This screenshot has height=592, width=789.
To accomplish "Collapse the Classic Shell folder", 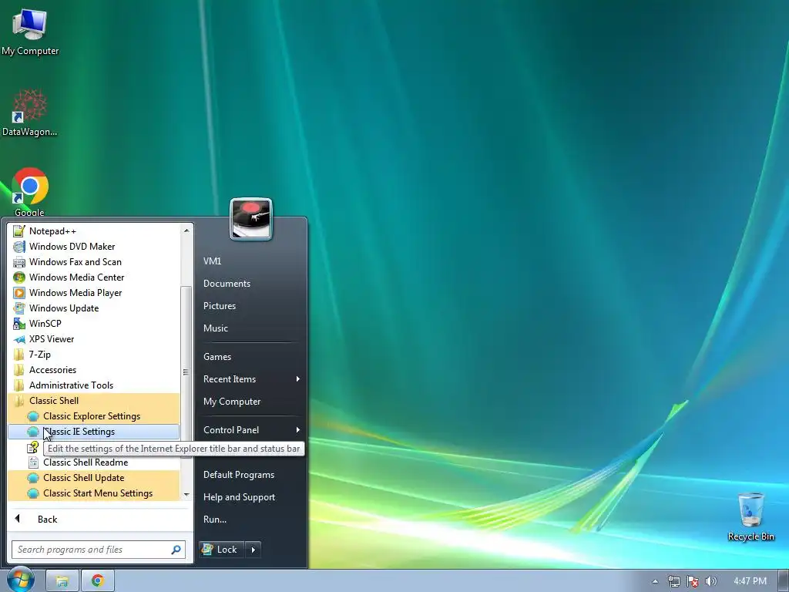I will [x=93, y=401].
